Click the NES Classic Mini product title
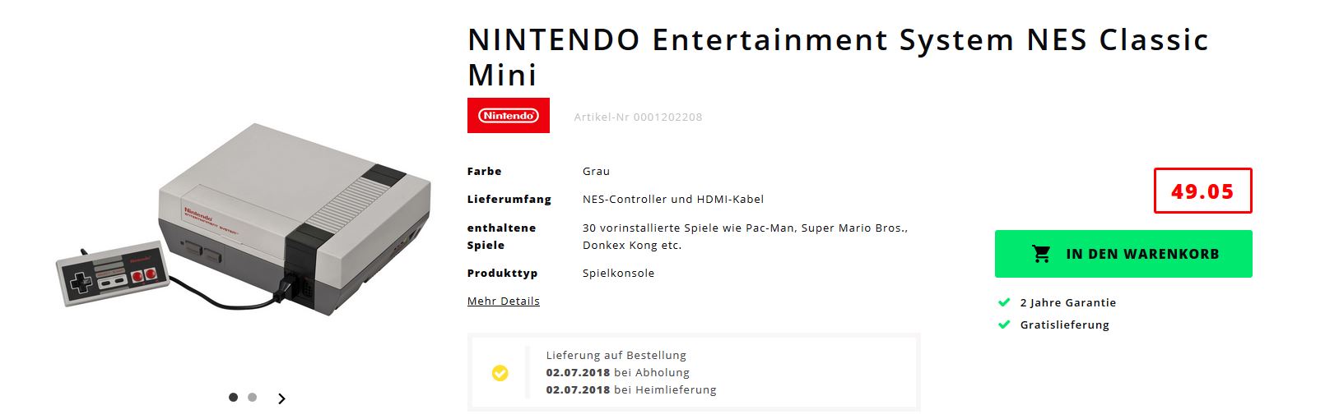Image resolution: width=1325 pixels, height=419 pixels. click(838, 57)
